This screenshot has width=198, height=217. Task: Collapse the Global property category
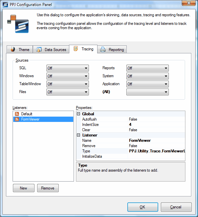pyautogui.click(x=78, y=114)
